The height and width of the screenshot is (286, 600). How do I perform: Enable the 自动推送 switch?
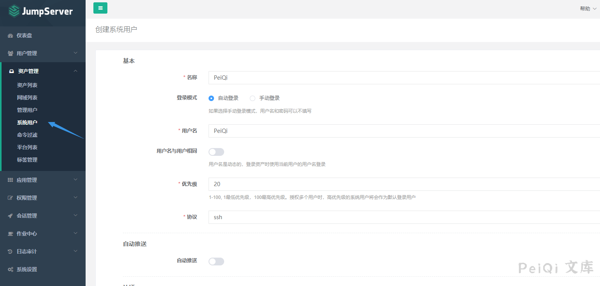point(216,261)
